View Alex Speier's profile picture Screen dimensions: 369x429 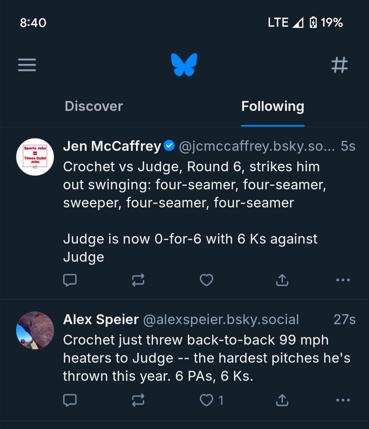click(35, 330)
